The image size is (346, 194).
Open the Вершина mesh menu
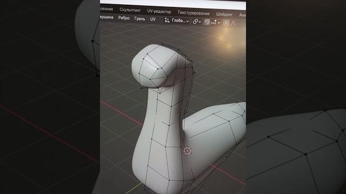coord(107,17)
